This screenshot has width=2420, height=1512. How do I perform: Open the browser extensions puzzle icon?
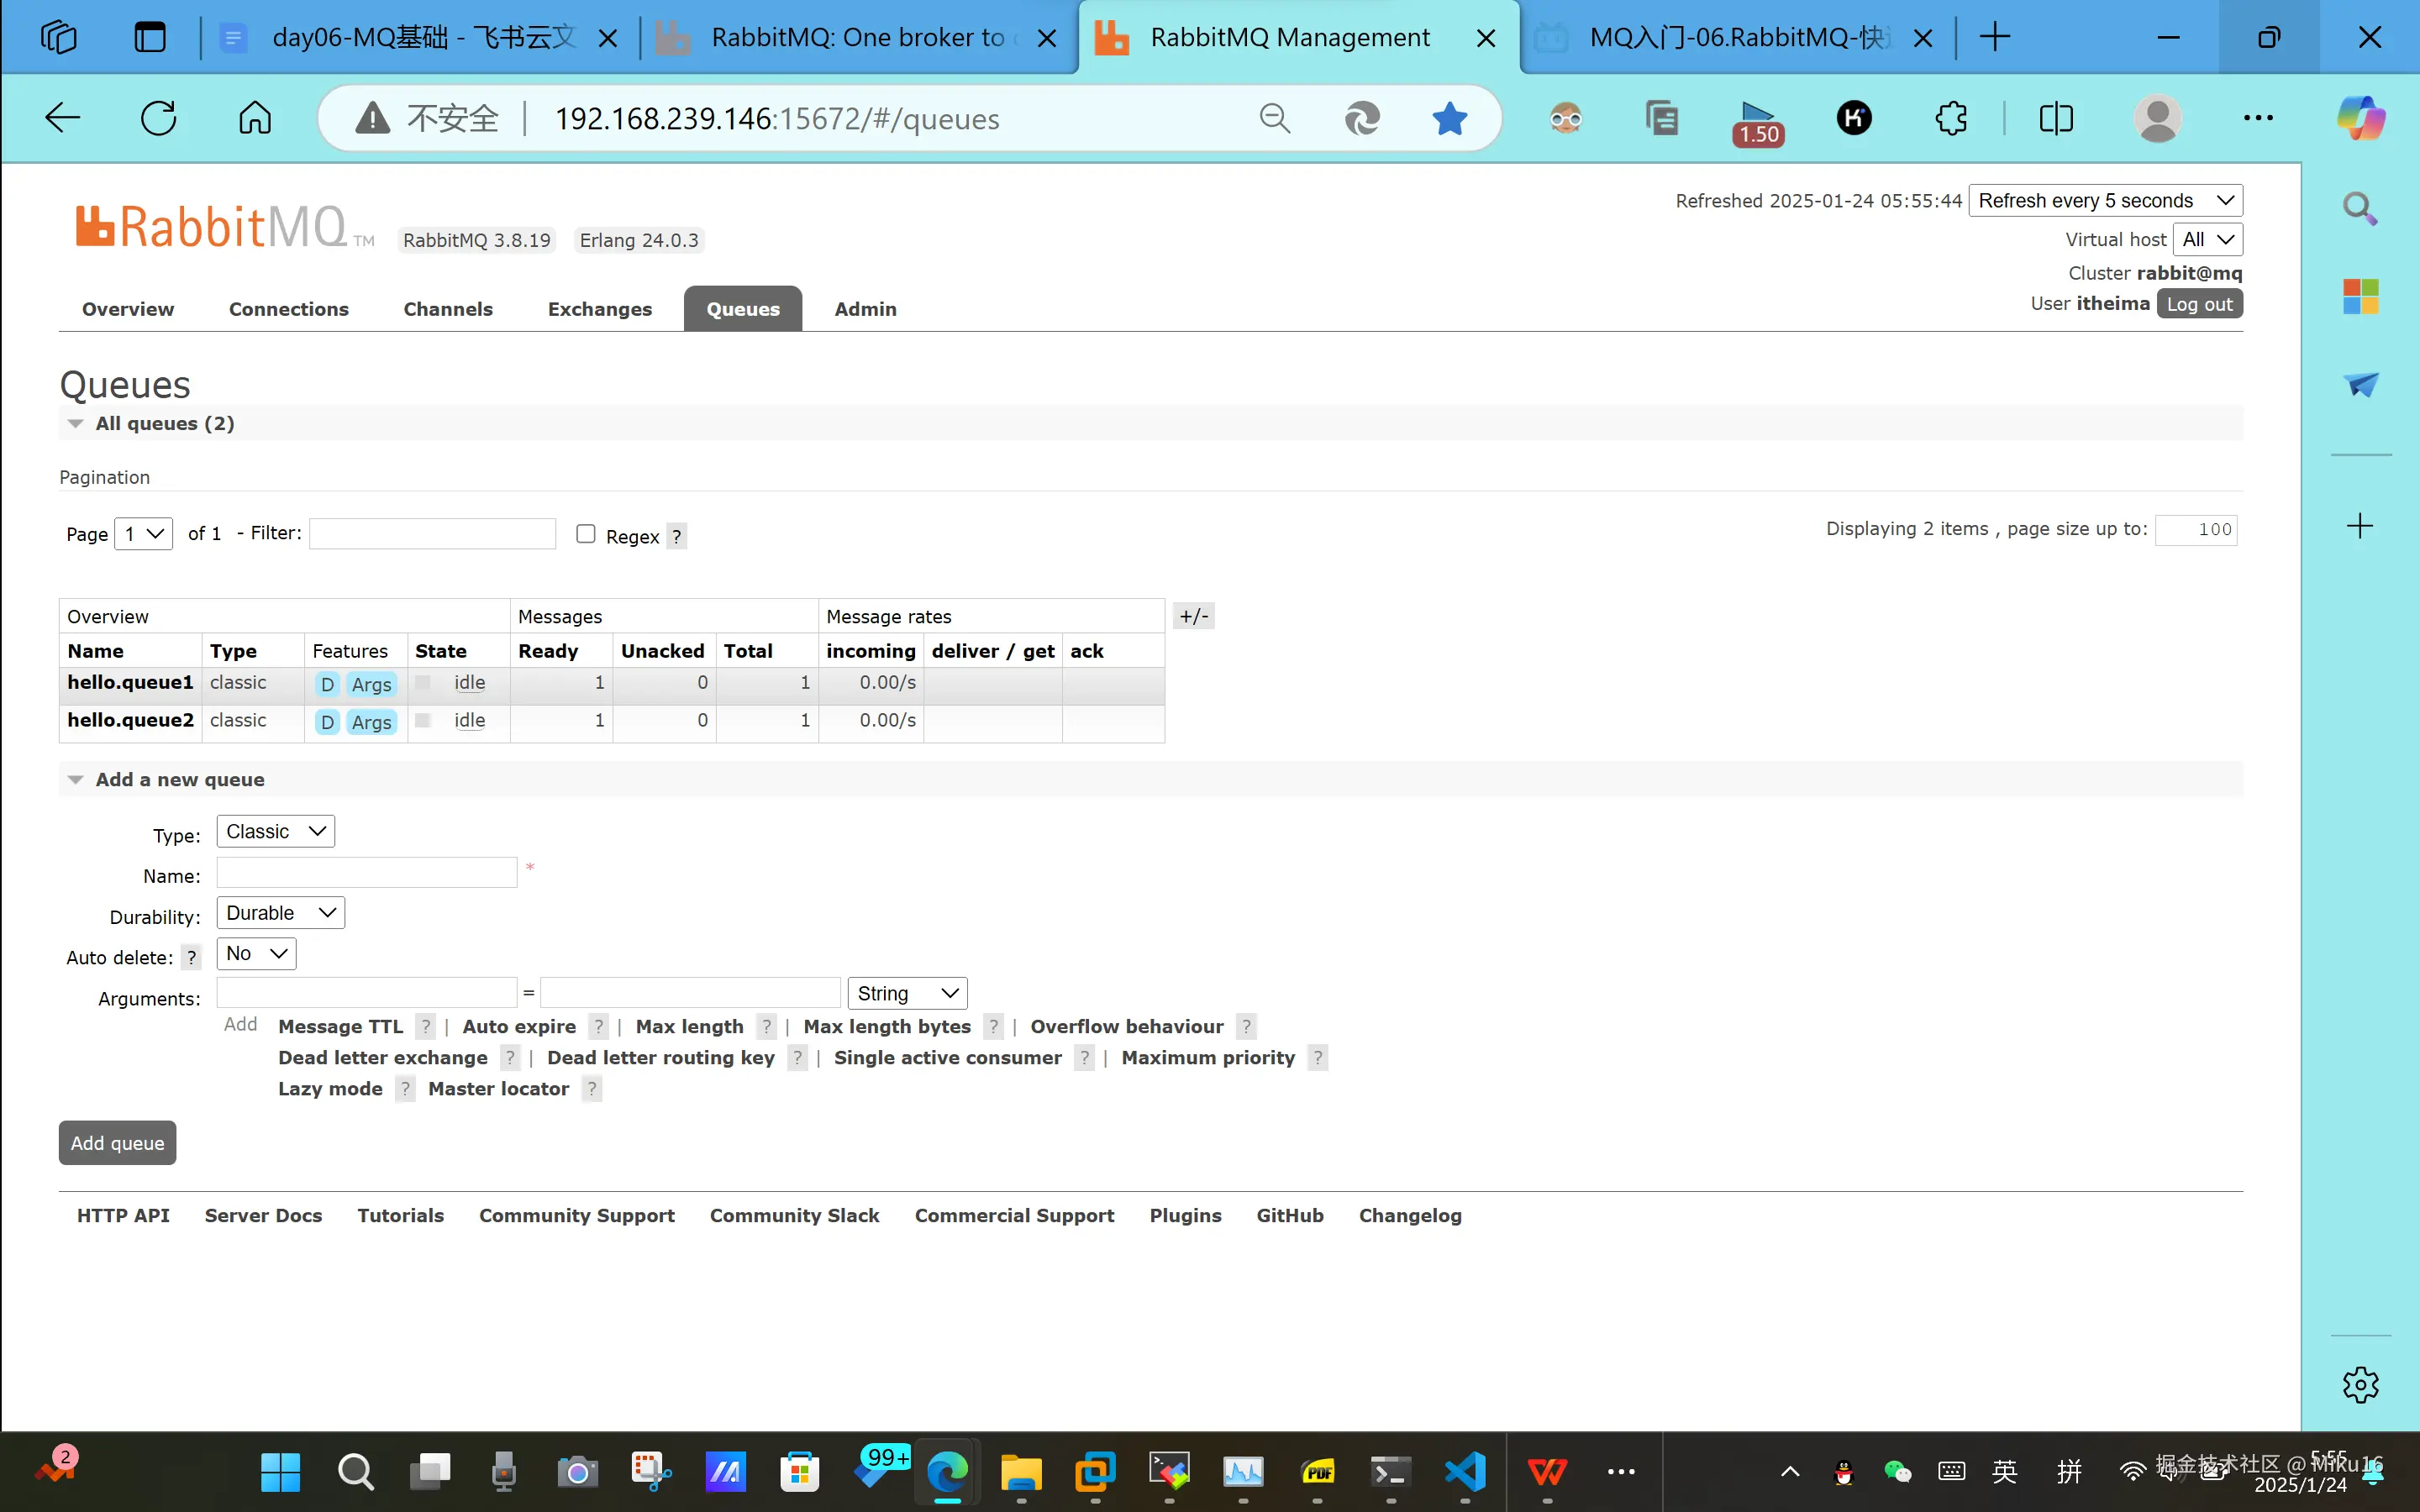coord(1950,118)
